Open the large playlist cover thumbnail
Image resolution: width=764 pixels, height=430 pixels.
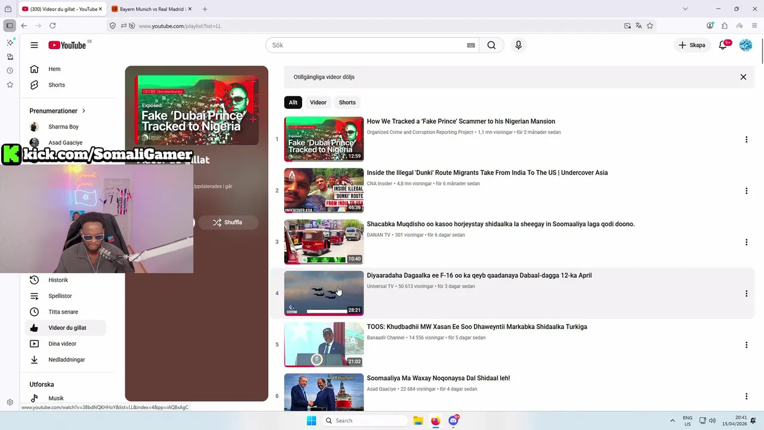(x=196, y=110)
